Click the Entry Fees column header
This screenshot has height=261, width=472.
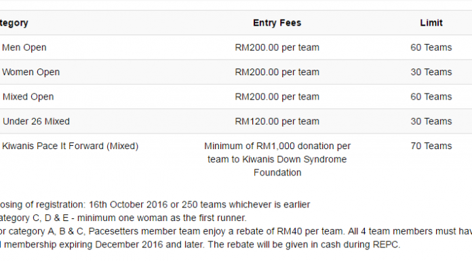277,23
